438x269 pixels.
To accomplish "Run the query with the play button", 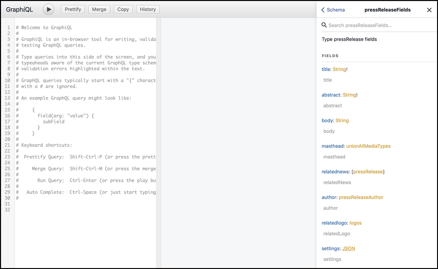I will pos(48,9).
